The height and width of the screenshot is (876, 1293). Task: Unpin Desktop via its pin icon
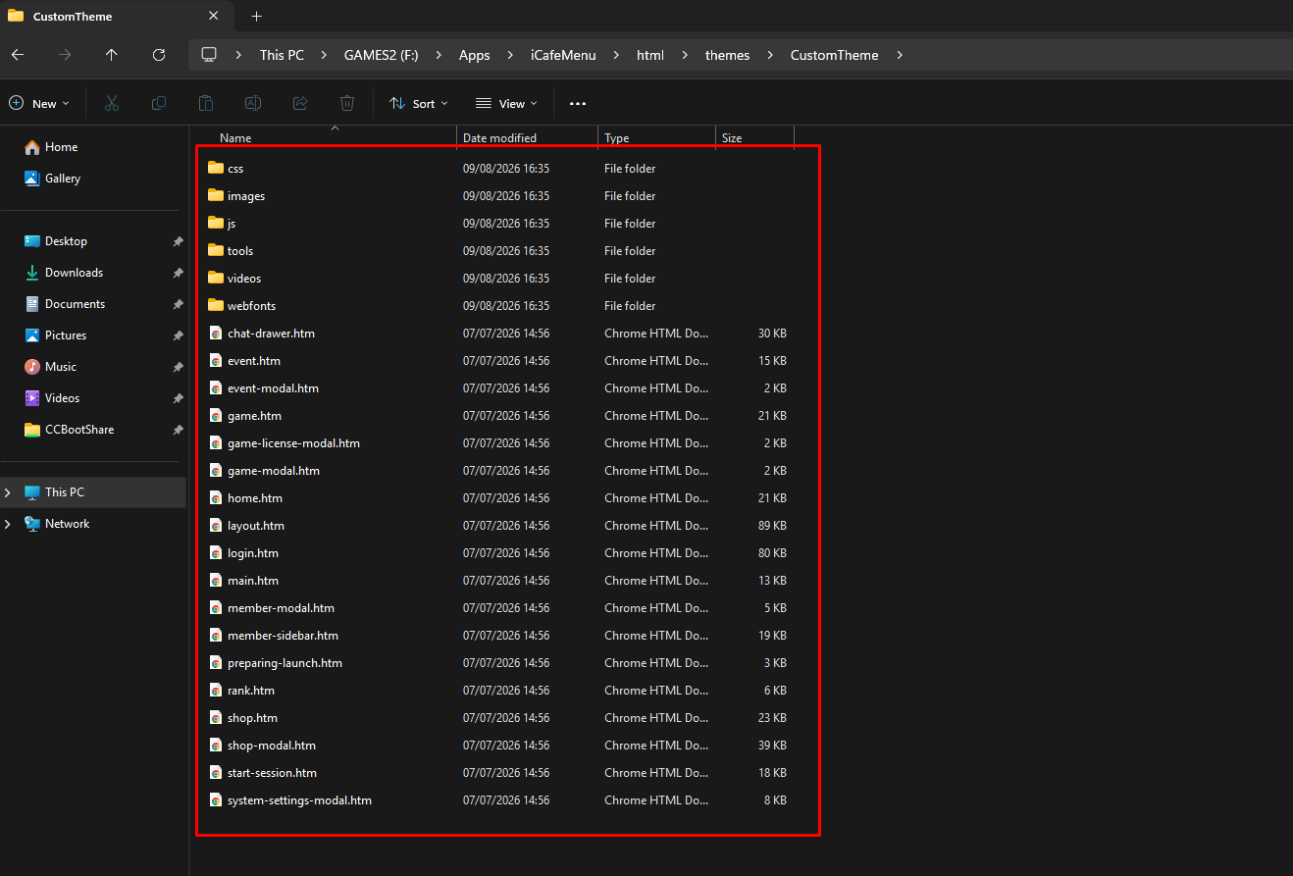(x=178, y=241)
